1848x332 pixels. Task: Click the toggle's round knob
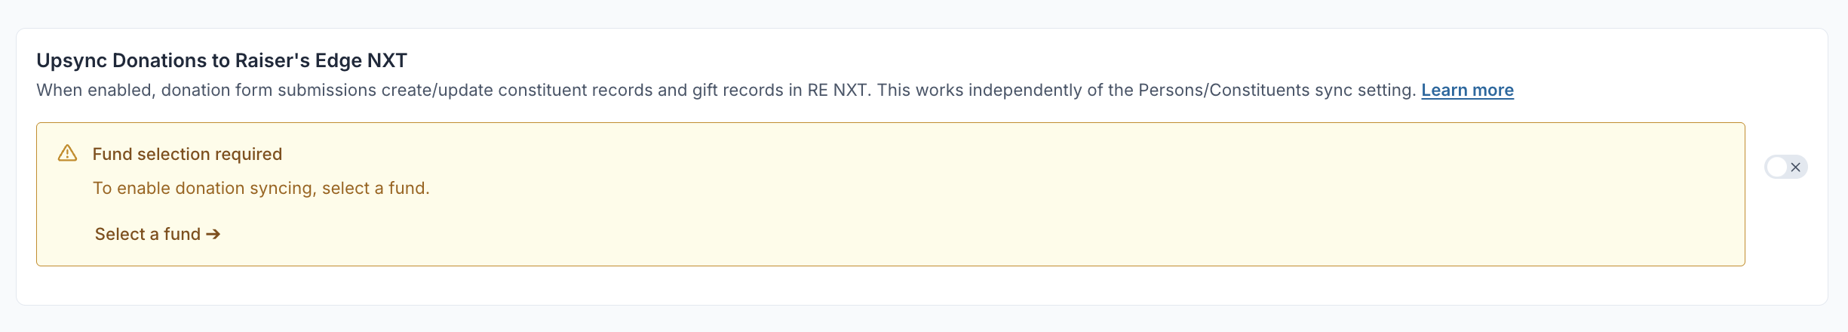pos(1776,167)
